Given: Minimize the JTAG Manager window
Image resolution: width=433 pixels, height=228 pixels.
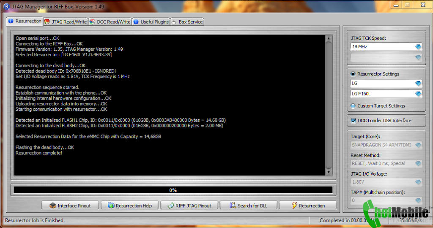Looking at the screenshot, I should (396, 5).
